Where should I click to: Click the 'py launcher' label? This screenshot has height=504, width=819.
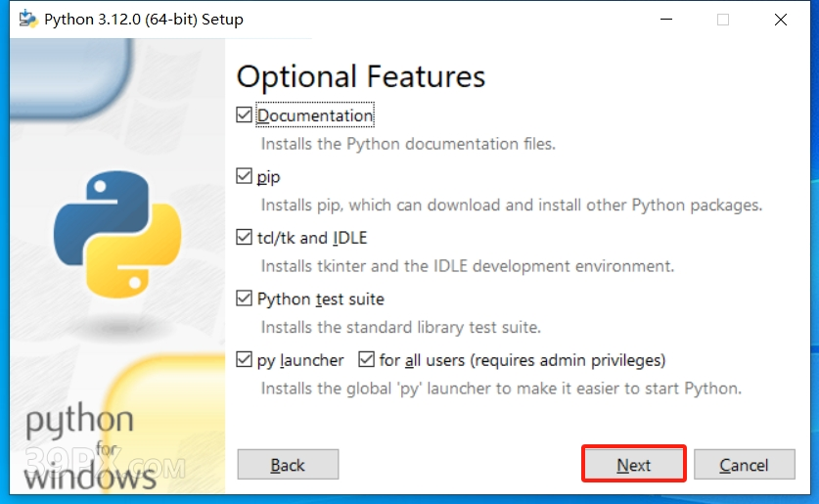[300, 360]
